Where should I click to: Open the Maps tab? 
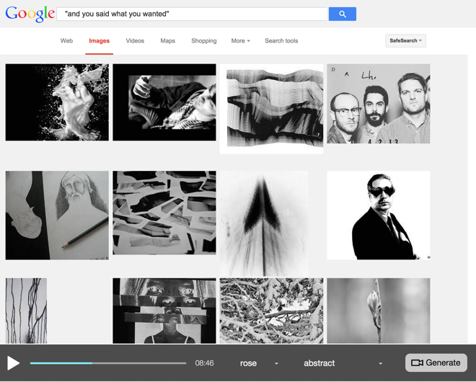[x=167, y=41]
